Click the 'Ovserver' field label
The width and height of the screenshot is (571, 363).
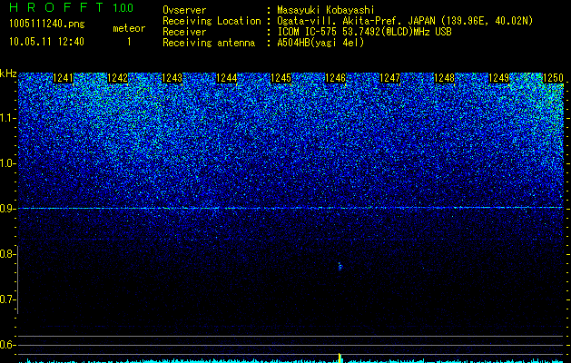[x=184, y=10]
